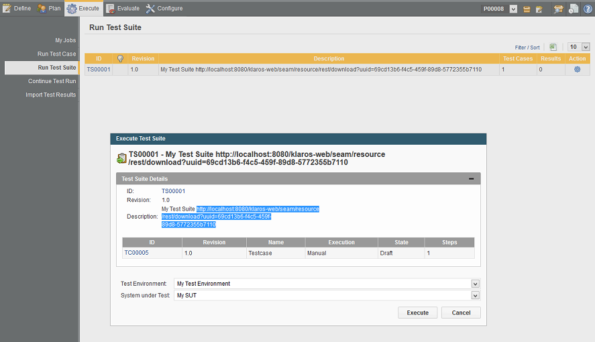Click the edit project notepad icon
The height and width of the screenshot is (342, 595).
[539, 9]
